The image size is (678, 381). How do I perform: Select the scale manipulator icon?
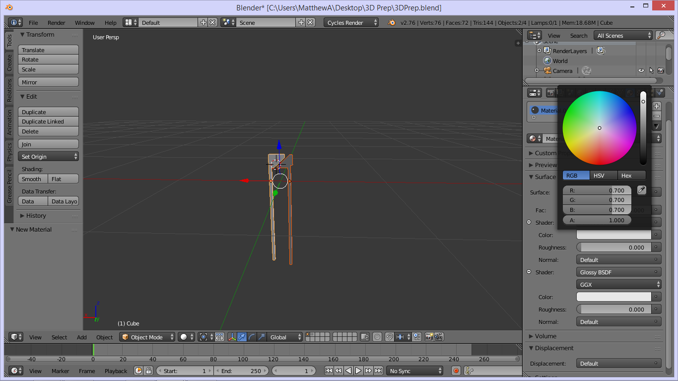point(262,337)
